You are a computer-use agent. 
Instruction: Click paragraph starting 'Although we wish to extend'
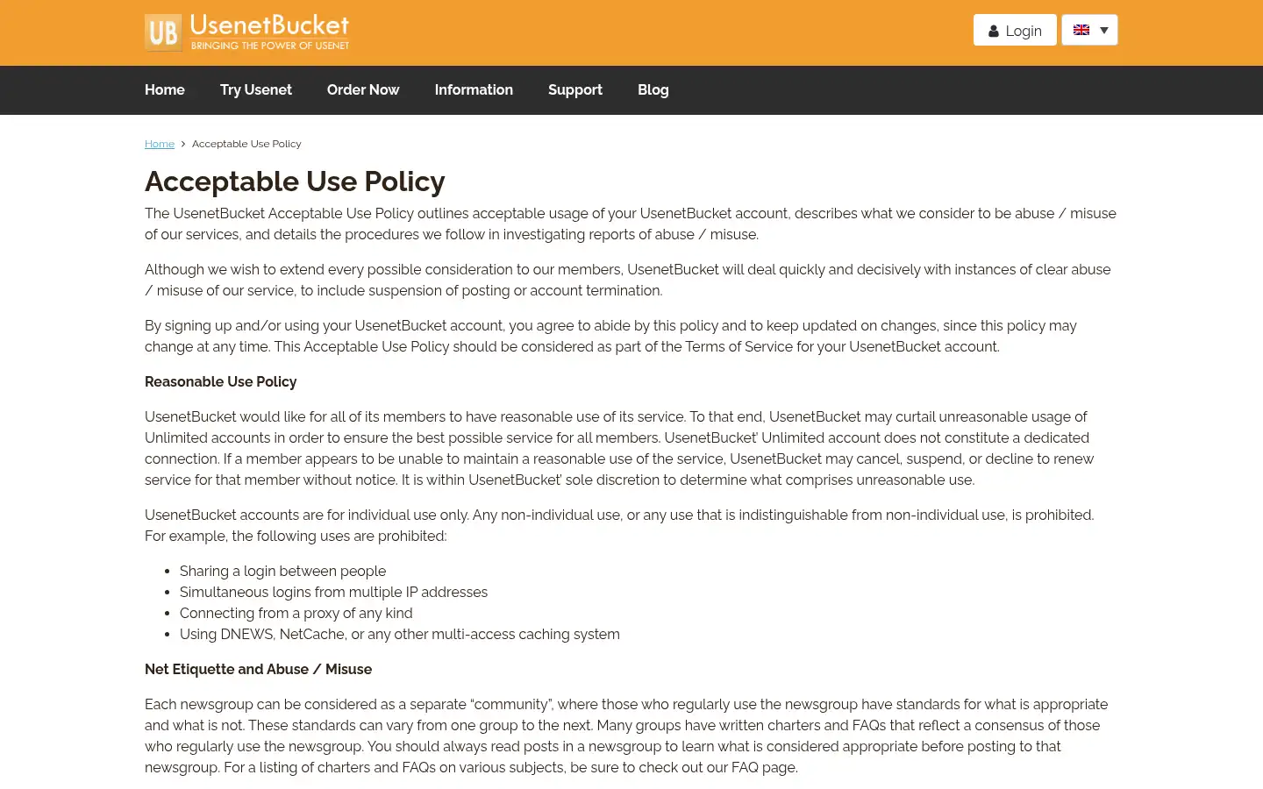pyautogui.click(x=628, y=280)
